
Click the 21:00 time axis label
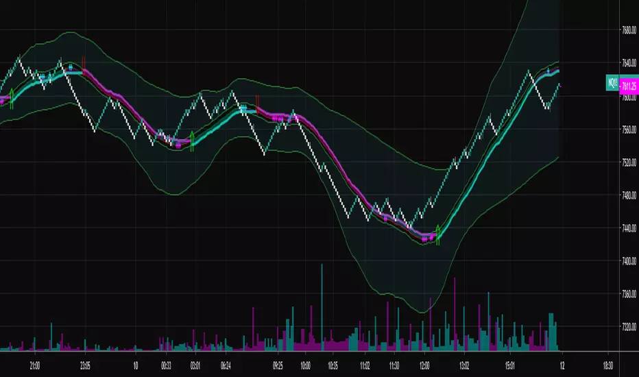[35, 365]
